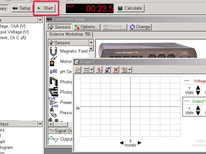This screenshot has width=206, height=154.
Task: Open the Setup window
Action: (x=22, y=8)
